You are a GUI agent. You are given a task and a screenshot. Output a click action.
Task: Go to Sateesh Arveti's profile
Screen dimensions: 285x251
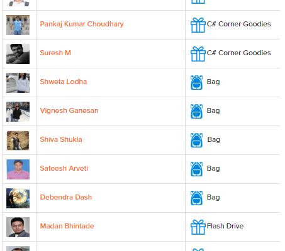(64, 168)
